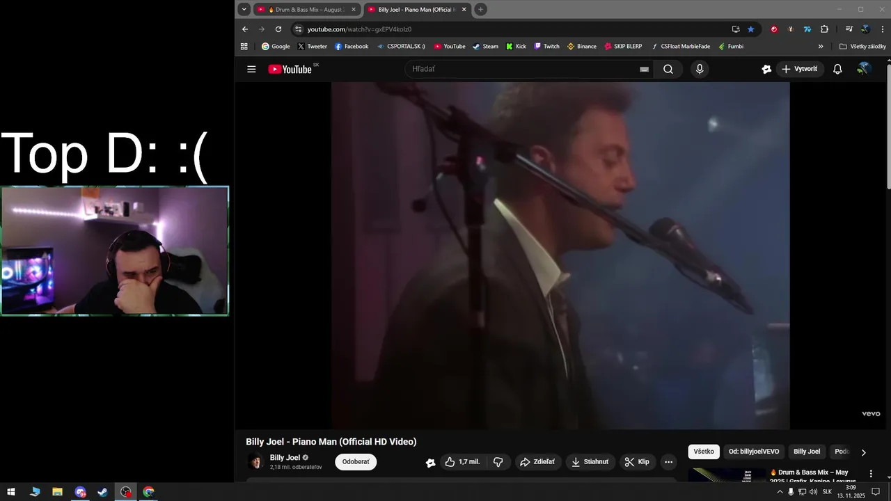Expand hidden system tray icons
The height and width of the screenshot is (501, 891).
pyautogui.click(x=780, y=492)
